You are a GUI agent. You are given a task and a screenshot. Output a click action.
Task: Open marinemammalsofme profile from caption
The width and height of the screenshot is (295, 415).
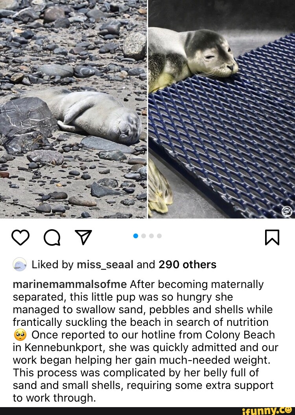pyautogui.click(x=70, y=284)
